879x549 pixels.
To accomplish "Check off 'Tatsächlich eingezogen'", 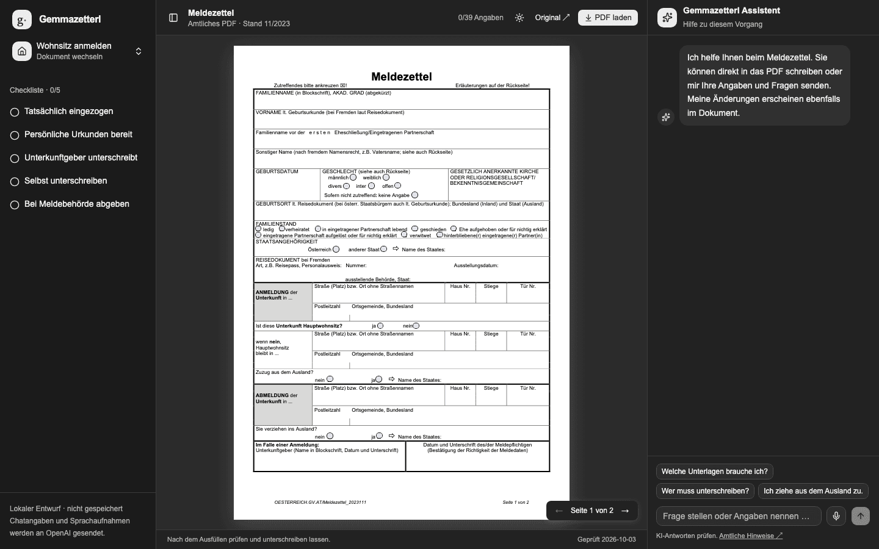I will click(15, 112).
